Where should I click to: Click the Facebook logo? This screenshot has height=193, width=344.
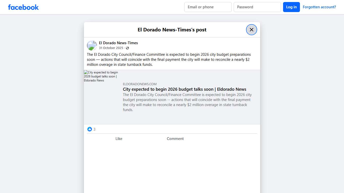[x=23, y=7]
